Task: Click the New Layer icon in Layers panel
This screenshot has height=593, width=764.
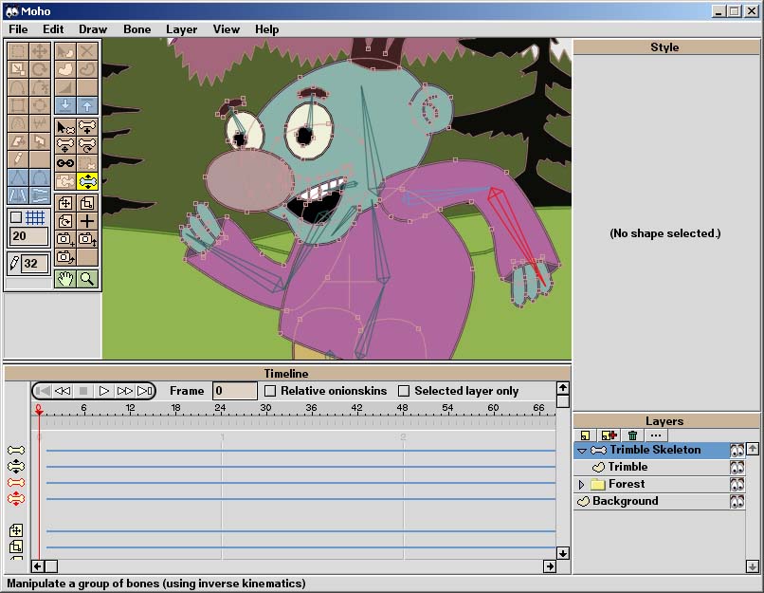Action: pos(585,435)
